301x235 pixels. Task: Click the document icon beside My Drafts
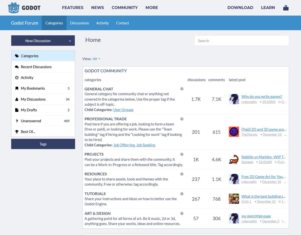[17, 110]
